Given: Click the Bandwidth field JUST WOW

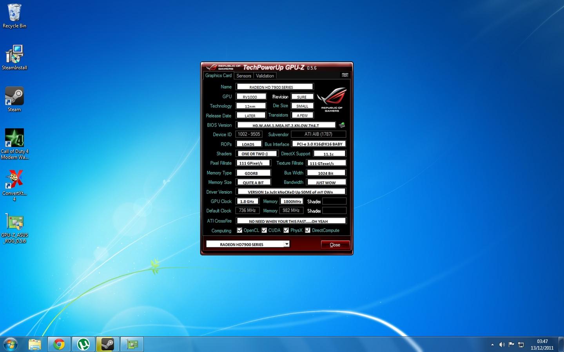Looking at the screenshot, I should 326,182.
